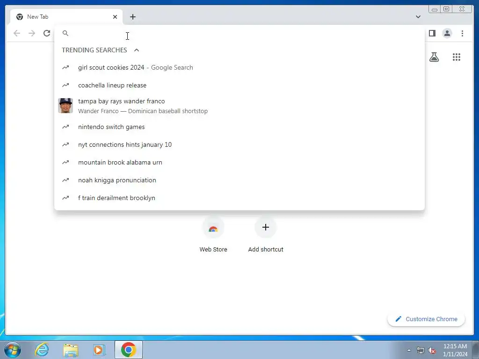Open Windows Explorer from taskbar
The width and height of the screenshot is (479, 359).
click(x=71, y=350)
